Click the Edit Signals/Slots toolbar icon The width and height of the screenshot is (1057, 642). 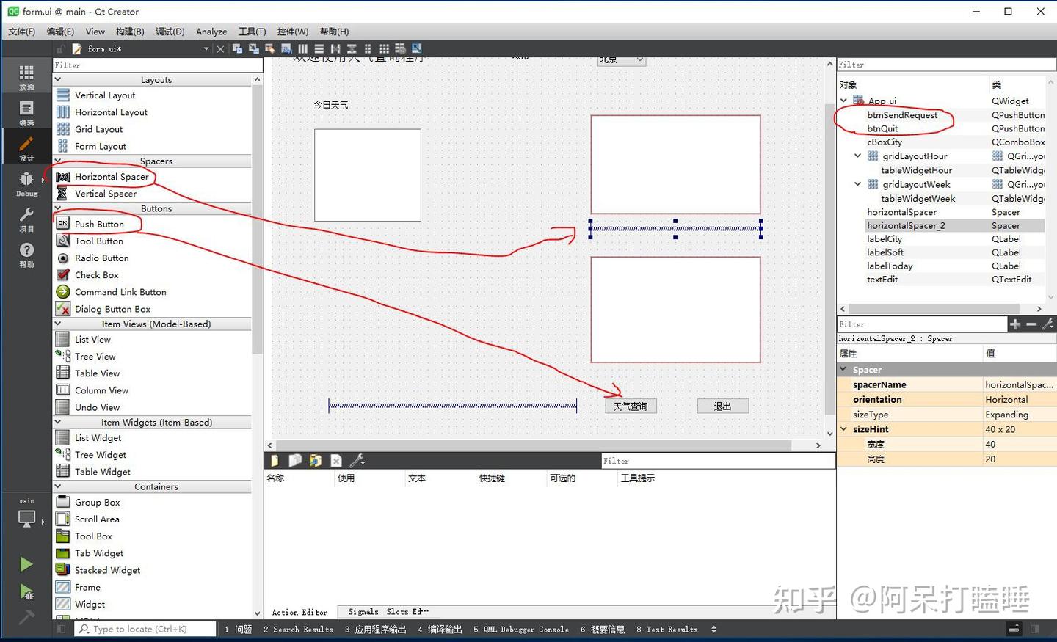click(253, 48)
